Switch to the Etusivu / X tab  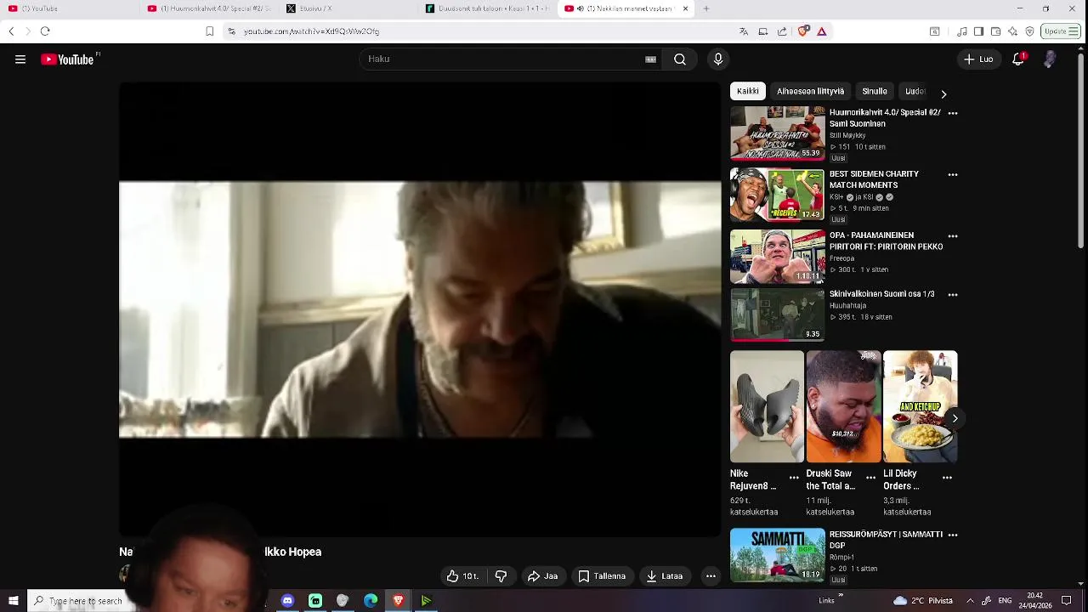[x=348, y=8]
